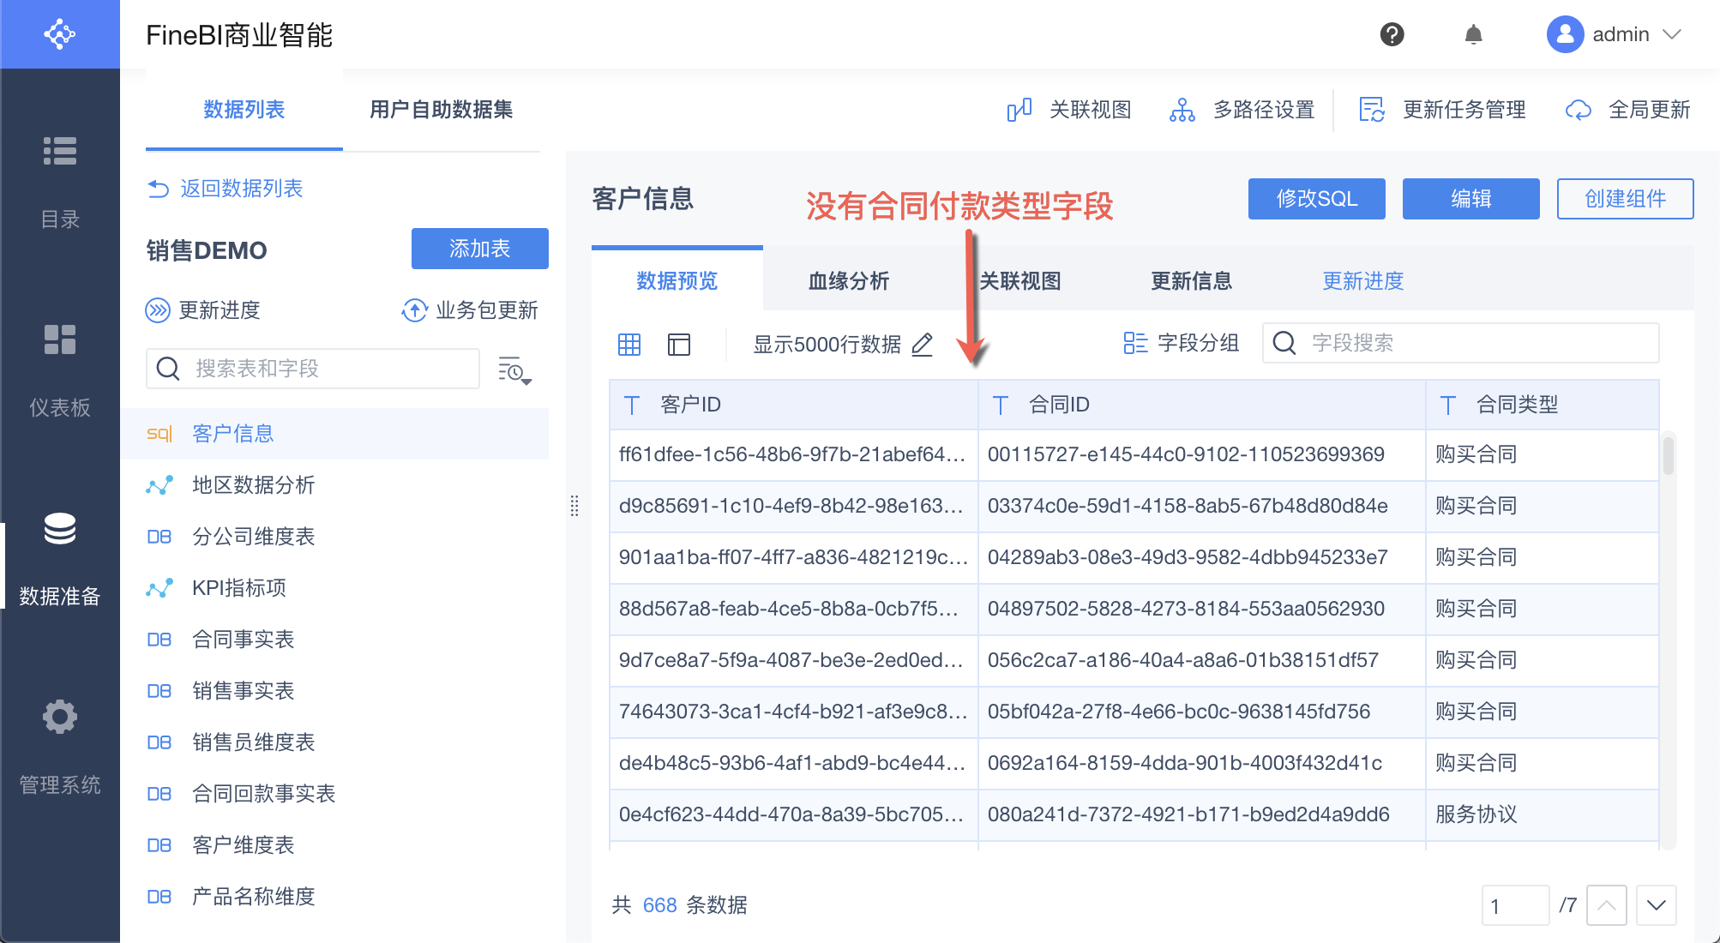The width and height of the screenshot is (1720, 943).
Task: Select 合同事实表 in table list
Action: point(243,640)
